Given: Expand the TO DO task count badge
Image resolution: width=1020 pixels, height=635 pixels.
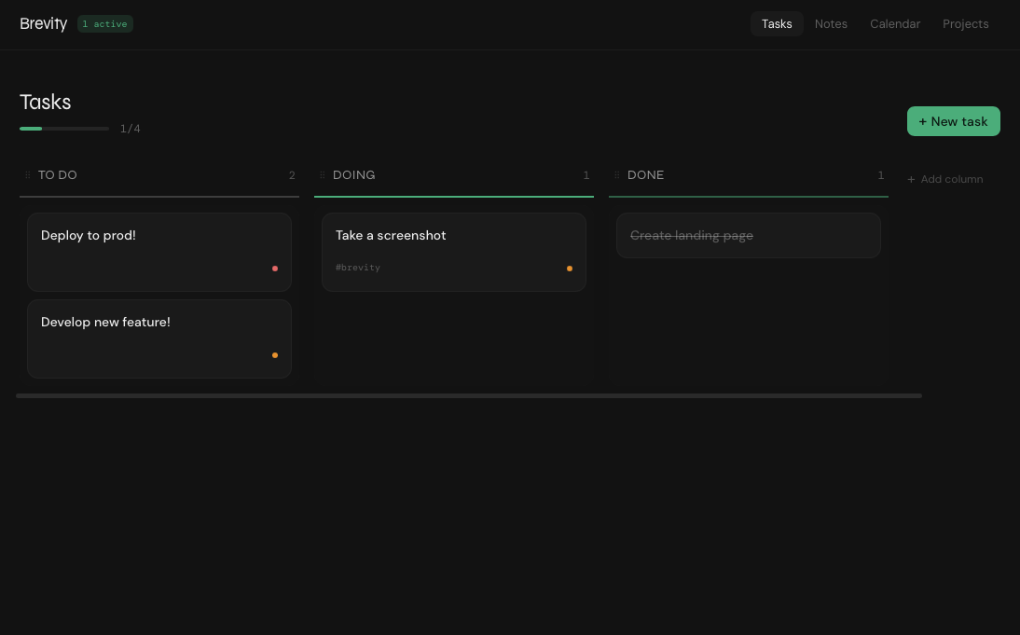Looking at the screenshot, I should (292, 175).
